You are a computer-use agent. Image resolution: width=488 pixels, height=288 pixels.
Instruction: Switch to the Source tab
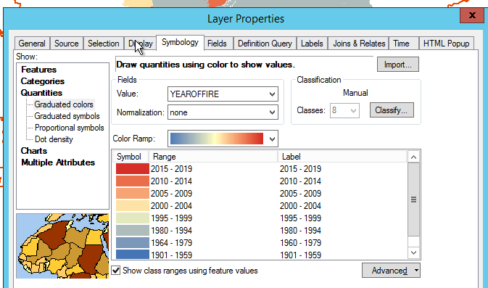[x=66, y=44]
